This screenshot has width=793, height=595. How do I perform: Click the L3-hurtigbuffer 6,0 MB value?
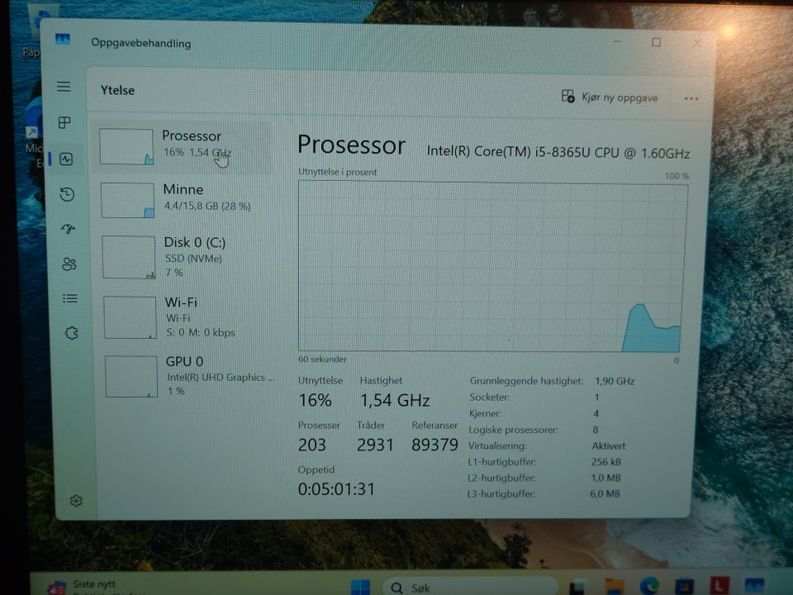(x=605, y=494)
